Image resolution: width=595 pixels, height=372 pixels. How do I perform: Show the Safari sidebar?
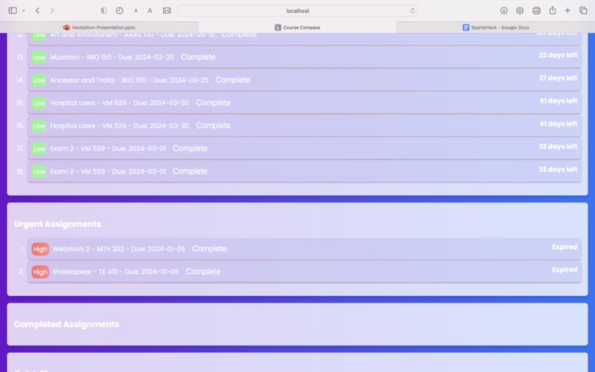(13, 10)
